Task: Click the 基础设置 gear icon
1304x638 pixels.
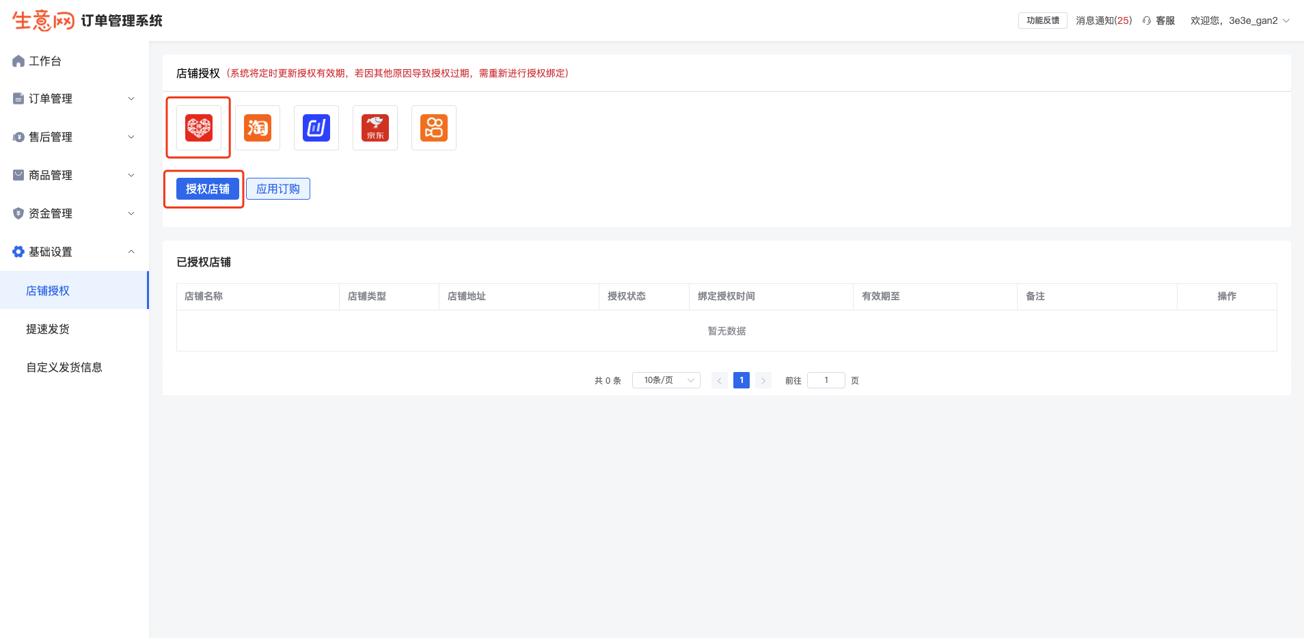Action: 18,252
